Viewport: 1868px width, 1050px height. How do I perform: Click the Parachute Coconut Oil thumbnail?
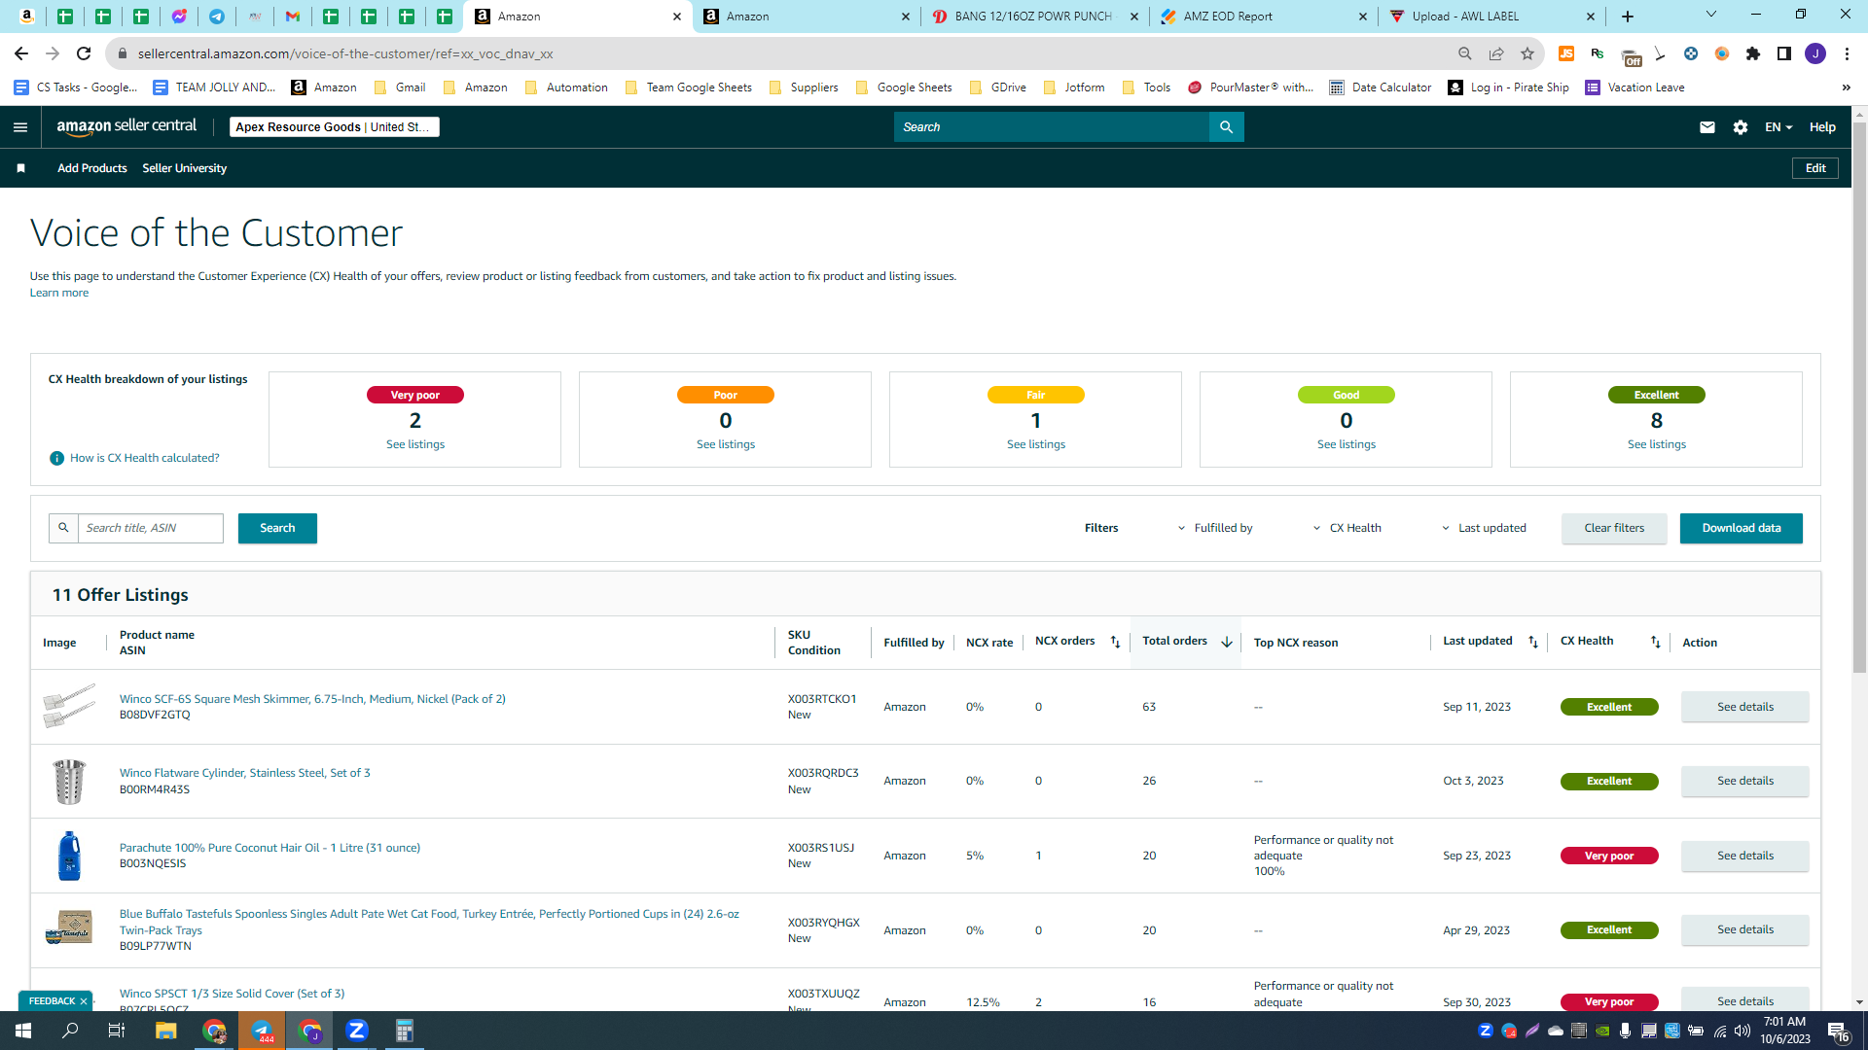point(69,856)
